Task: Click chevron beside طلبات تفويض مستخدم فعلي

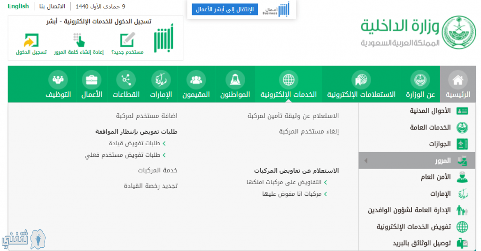Action: coord(164,155)
